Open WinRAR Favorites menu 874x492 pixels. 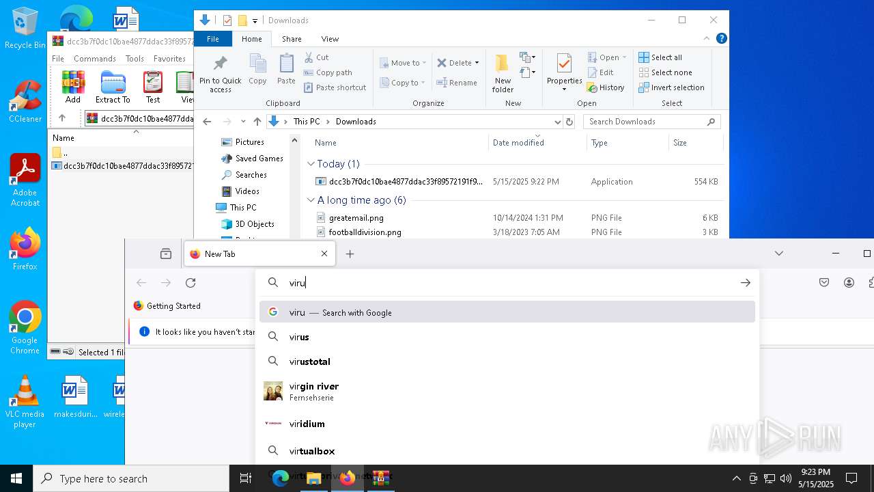click(x=169, y=59)
